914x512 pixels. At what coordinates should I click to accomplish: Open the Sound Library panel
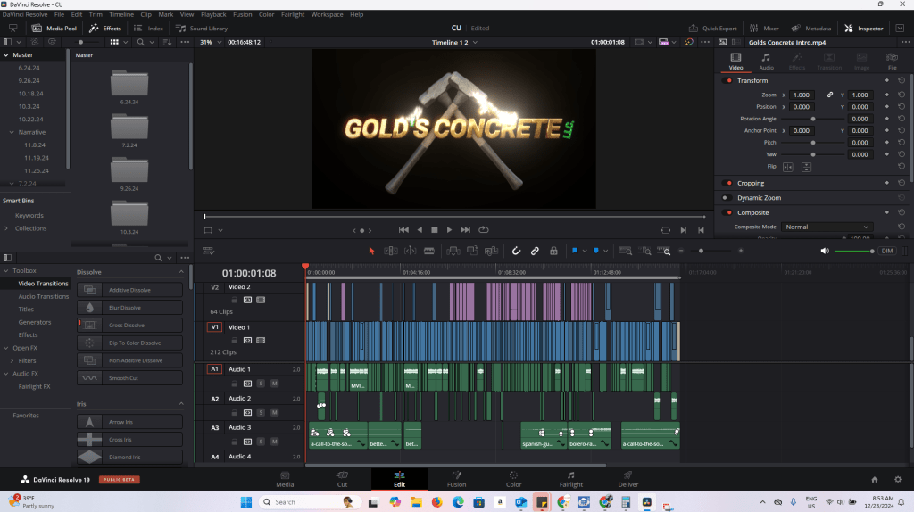[x=202, y=28]
